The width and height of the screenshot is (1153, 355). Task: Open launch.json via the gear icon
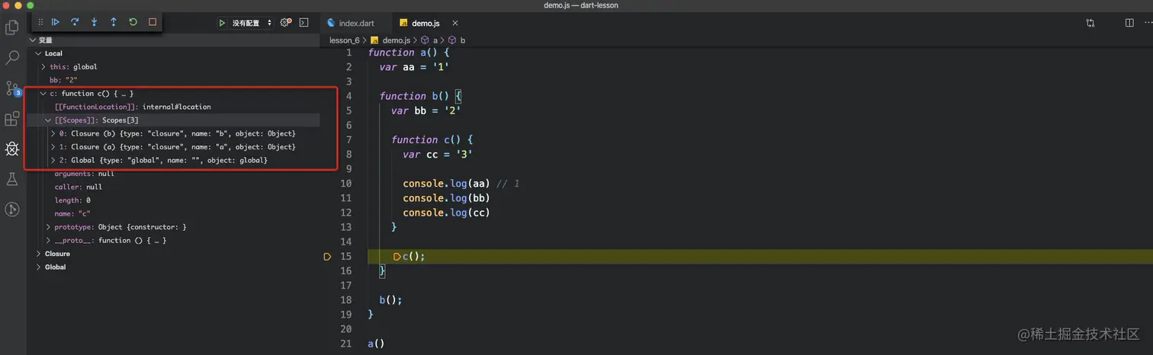(286, 23)
